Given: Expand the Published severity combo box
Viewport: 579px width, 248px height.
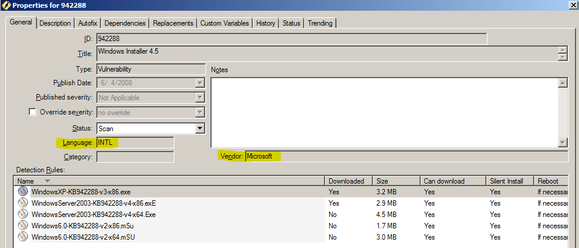Looking at the screenshot, I should point(200,98).
